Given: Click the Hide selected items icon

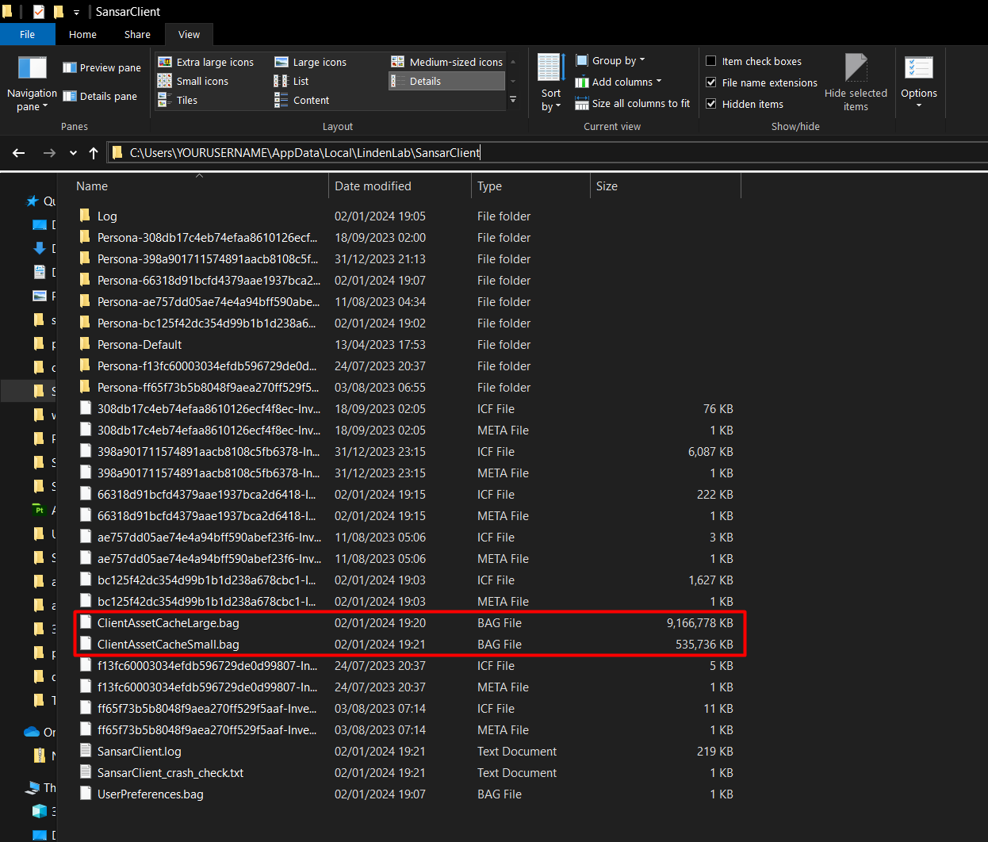Looking at the screenshot, I should pyautogui.click(x=856, y=69).
